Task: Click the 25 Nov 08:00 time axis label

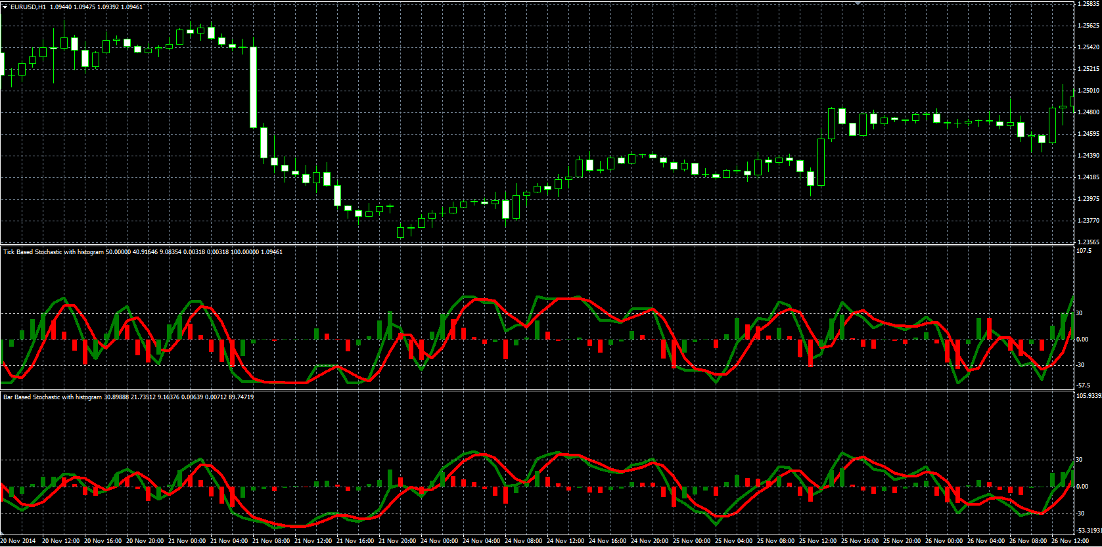Action: pyautogui.click(x=775, y=541)
